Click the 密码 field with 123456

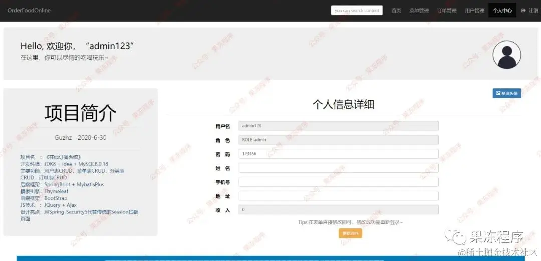point(339,154)
